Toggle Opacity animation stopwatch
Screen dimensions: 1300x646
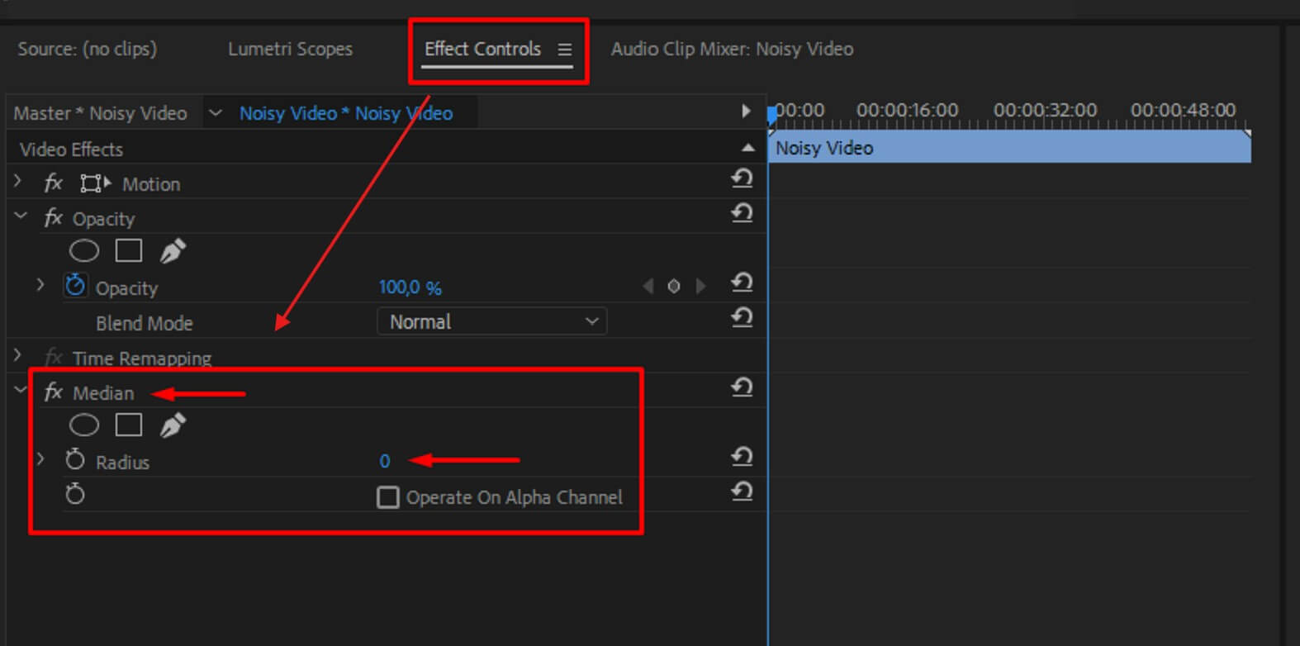(75, 285)
